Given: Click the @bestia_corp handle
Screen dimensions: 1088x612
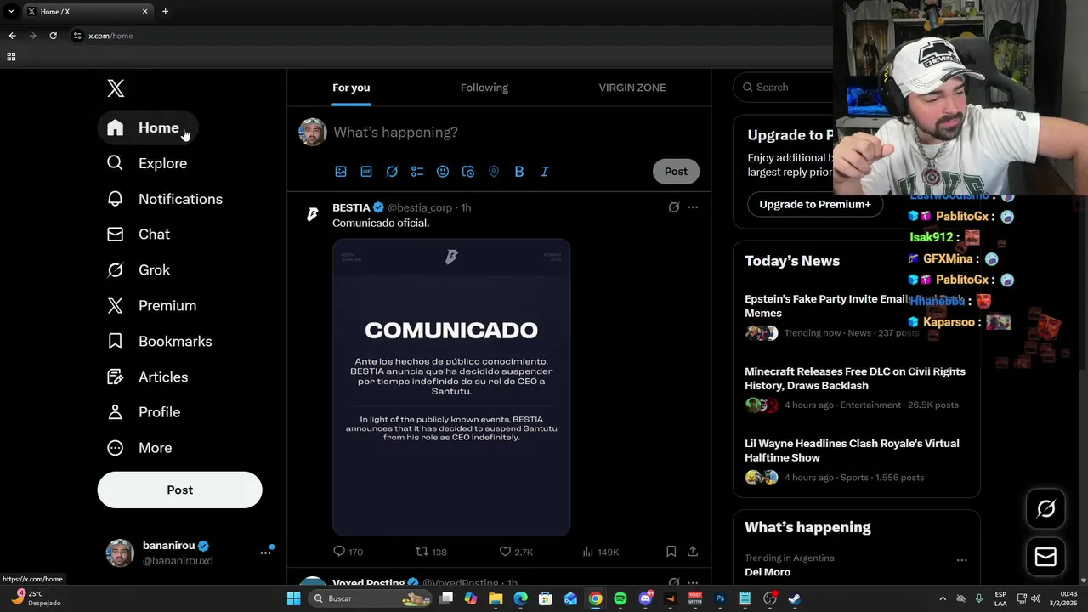Looking at the screenshot, I should [x=420, y=207].
